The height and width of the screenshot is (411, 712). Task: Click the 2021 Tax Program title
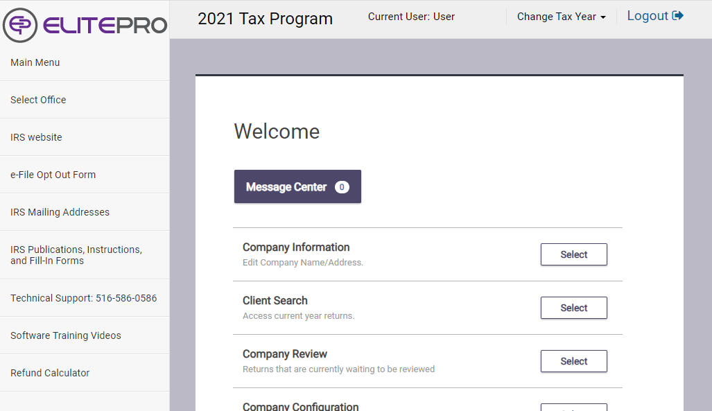[x=265, y=19]
